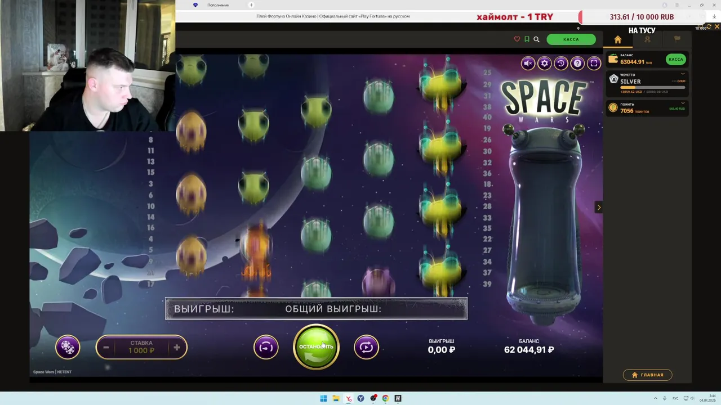Show hidden system tray icons
This screenshot has width=721, height=405.
(x=656, y=398)
